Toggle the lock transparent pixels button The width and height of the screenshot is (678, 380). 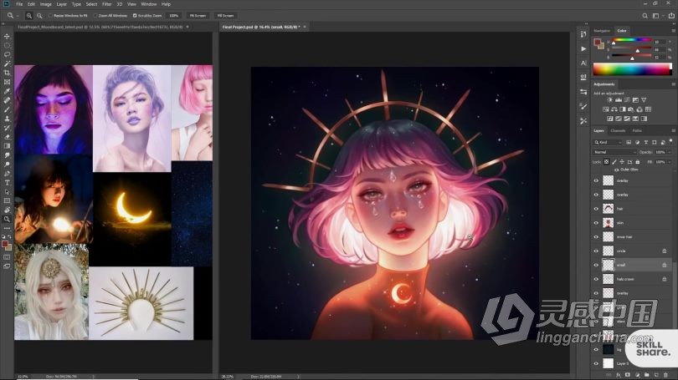606,162
